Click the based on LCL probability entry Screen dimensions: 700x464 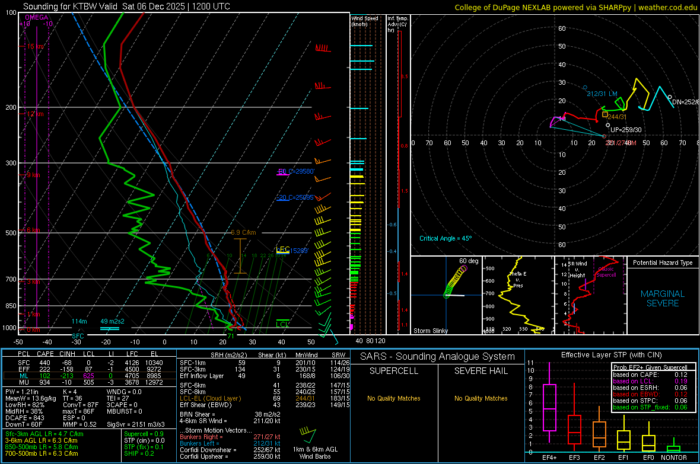pos(650,381)
